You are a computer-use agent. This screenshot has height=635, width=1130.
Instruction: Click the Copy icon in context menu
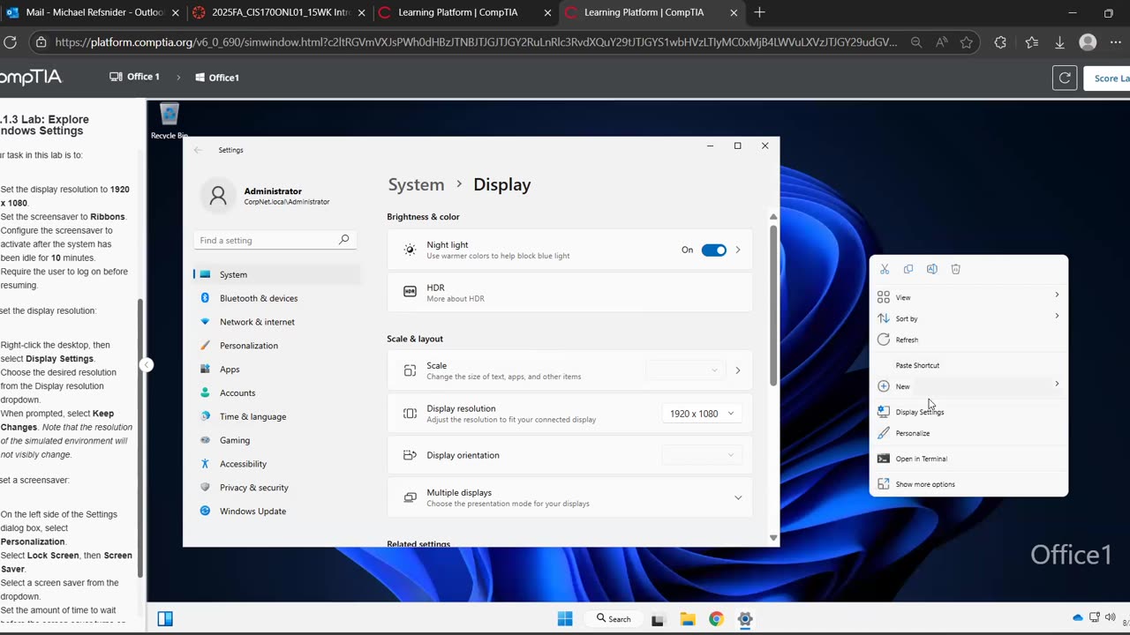pos(908,269)
